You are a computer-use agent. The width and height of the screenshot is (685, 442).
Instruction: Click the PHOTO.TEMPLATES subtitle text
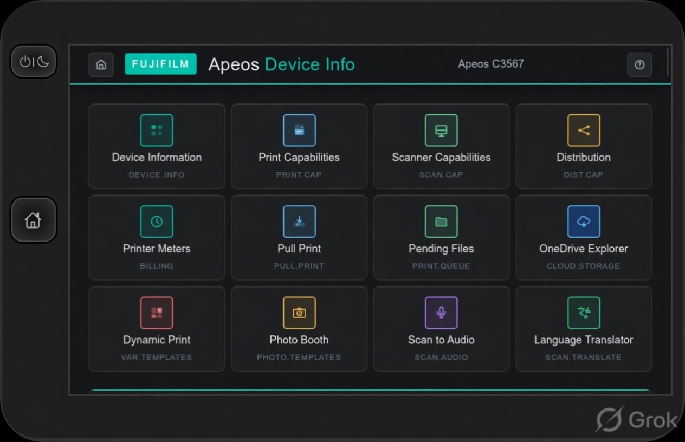pos(299,357)
